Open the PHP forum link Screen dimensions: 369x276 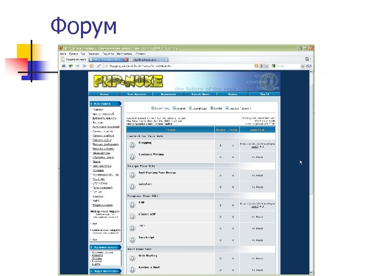(x=141, y=202)
